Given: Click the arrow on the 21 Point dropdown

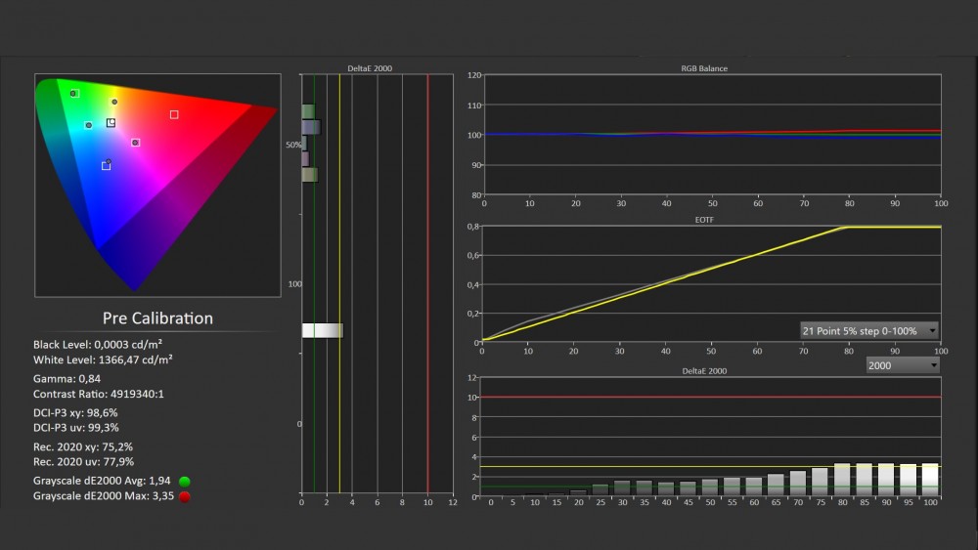Looking at the screenshot, I should tap(933, 330).
